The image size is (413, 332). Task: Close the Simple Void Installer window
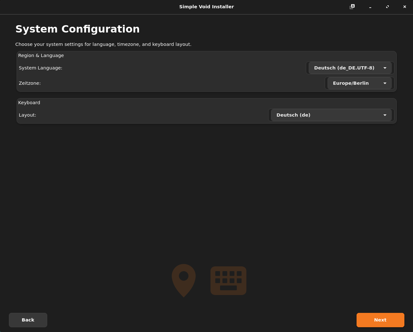tap(404, 7)
